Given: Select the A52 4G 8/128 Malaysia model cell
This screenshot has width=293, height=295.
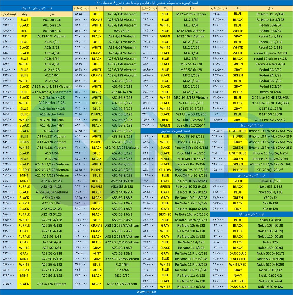Looking at the screenshot, I should 122,148.
